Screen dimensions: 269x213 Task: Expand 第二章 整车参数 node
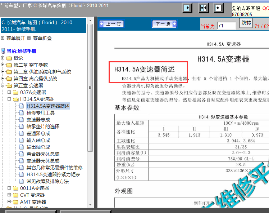[x=3, y=65]
